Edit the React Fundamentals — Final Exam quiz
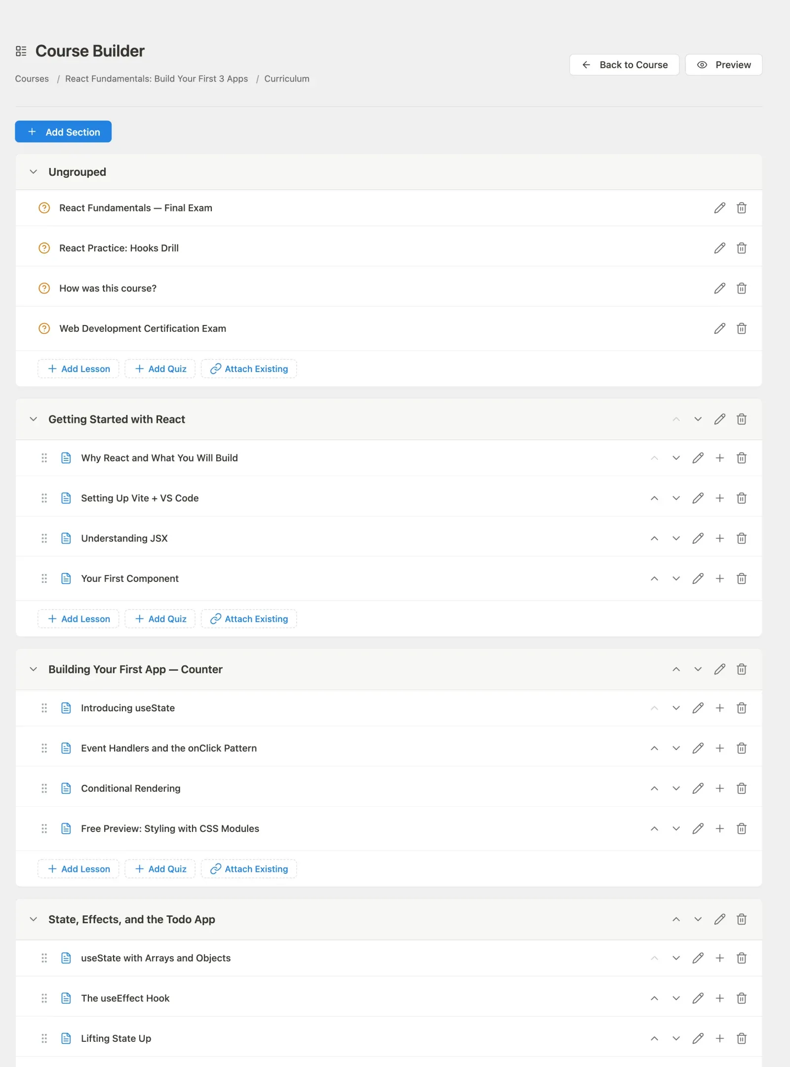This screenshot has width=790, height=1067. 719,208
